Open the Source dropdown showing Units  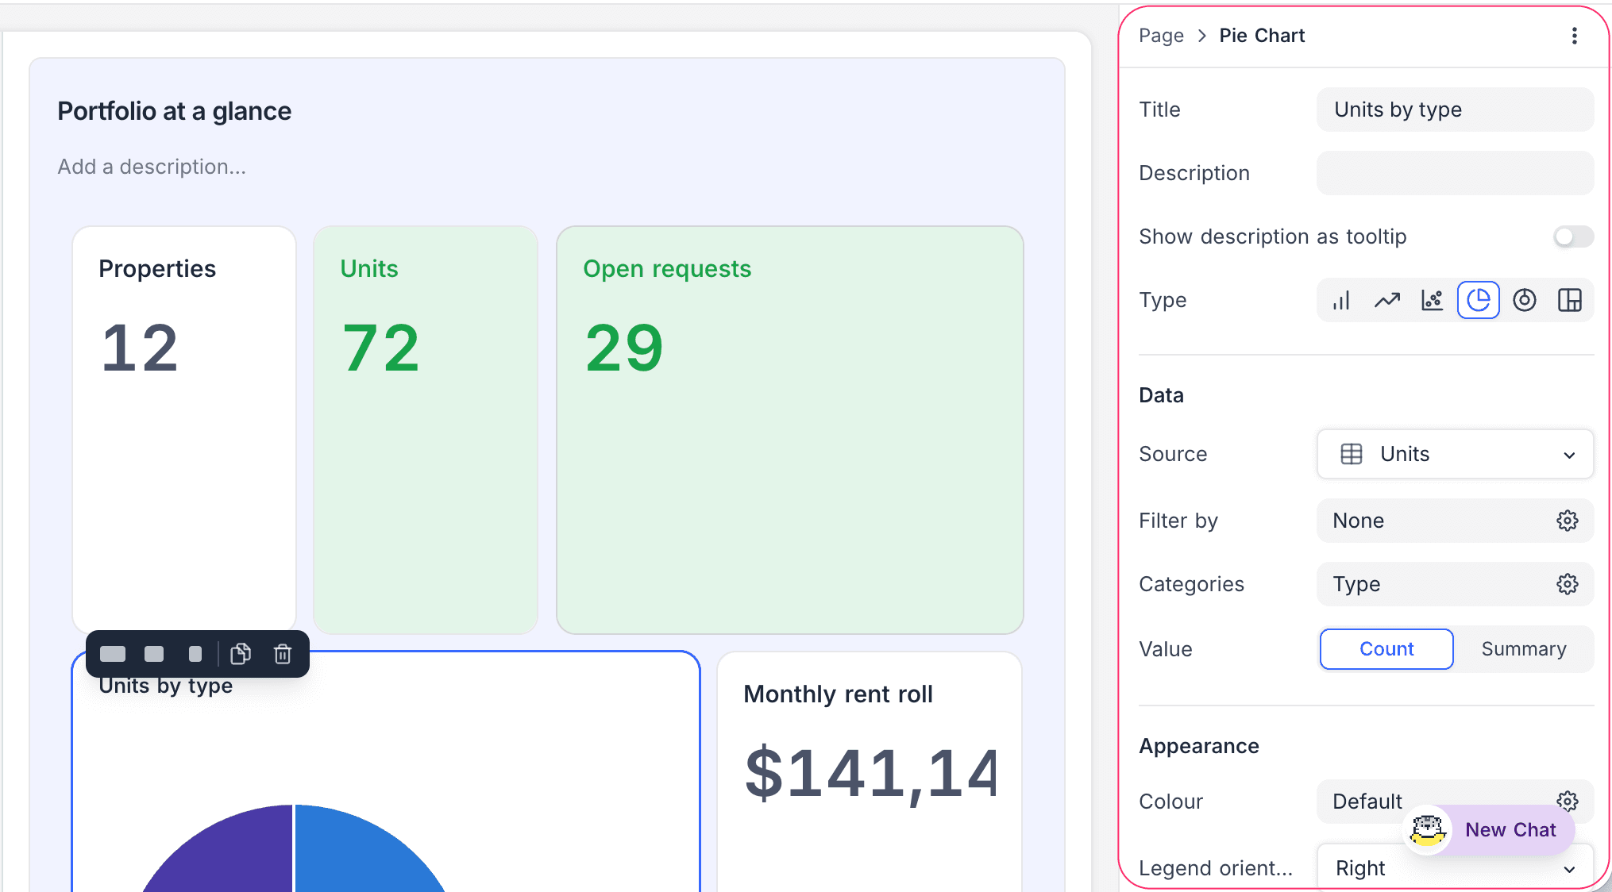point(1455,454)
